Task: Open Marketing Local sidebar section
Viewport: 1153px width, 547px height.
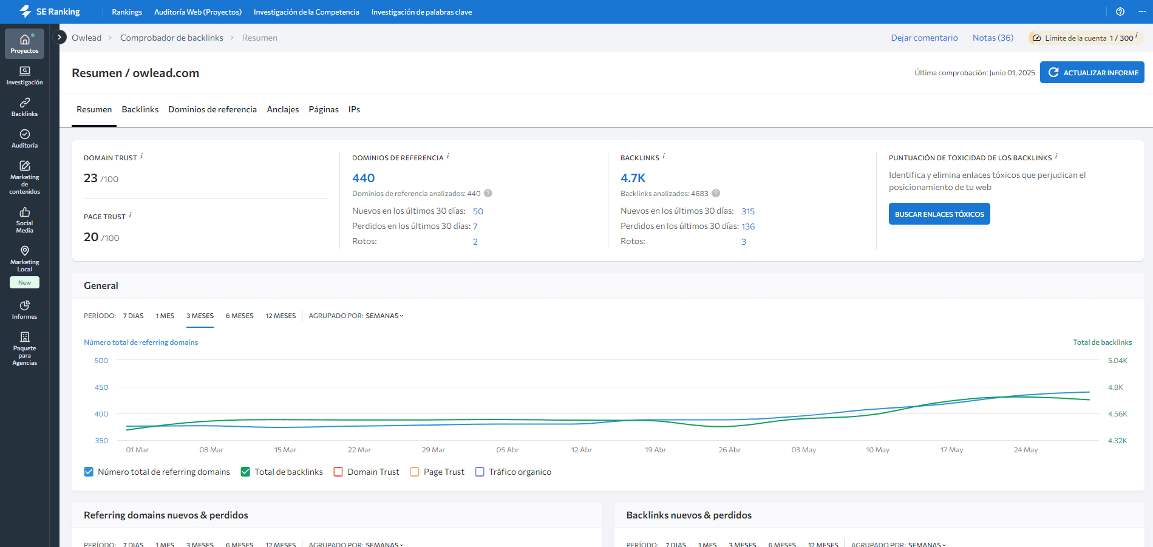Action: (x=24, y=259)
